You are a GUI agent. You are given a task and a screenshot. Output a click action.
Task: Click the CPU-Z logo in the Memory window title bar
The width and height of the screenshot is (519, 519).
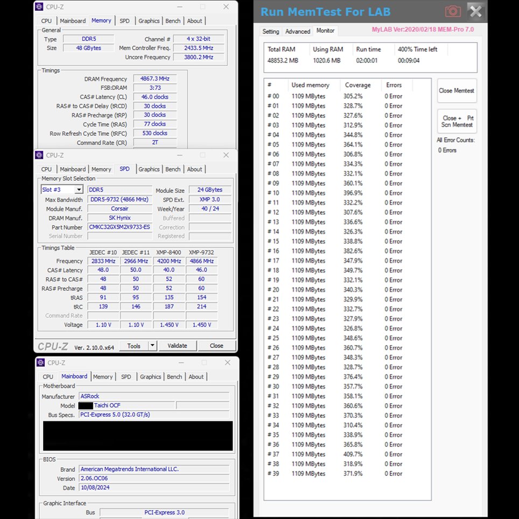click(39, 6)
